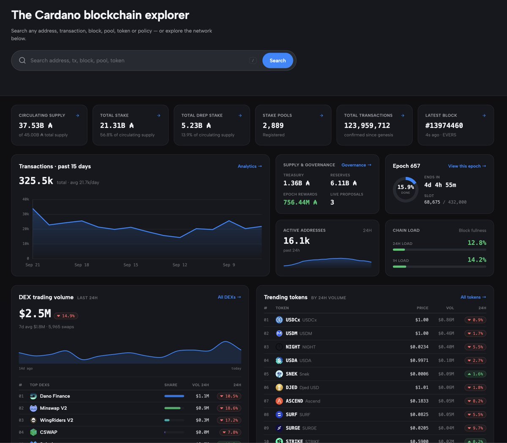Click Dano Finance share bar
Screen dimensions: 507x443
(174, 396)
